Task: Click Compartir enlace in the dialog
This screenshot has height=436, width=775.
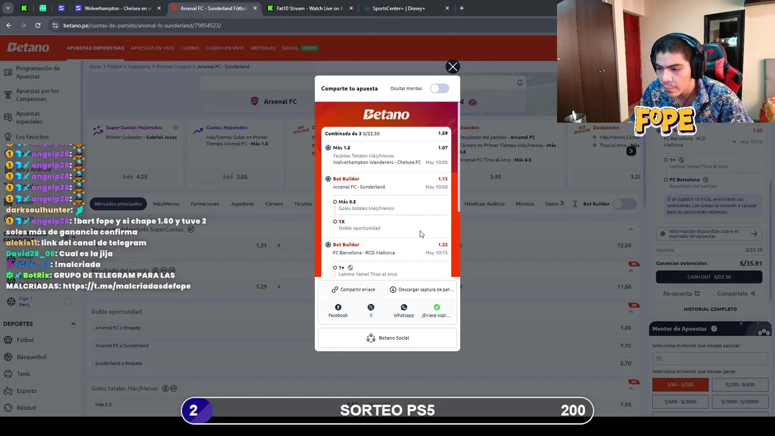Action: [354, 289]
